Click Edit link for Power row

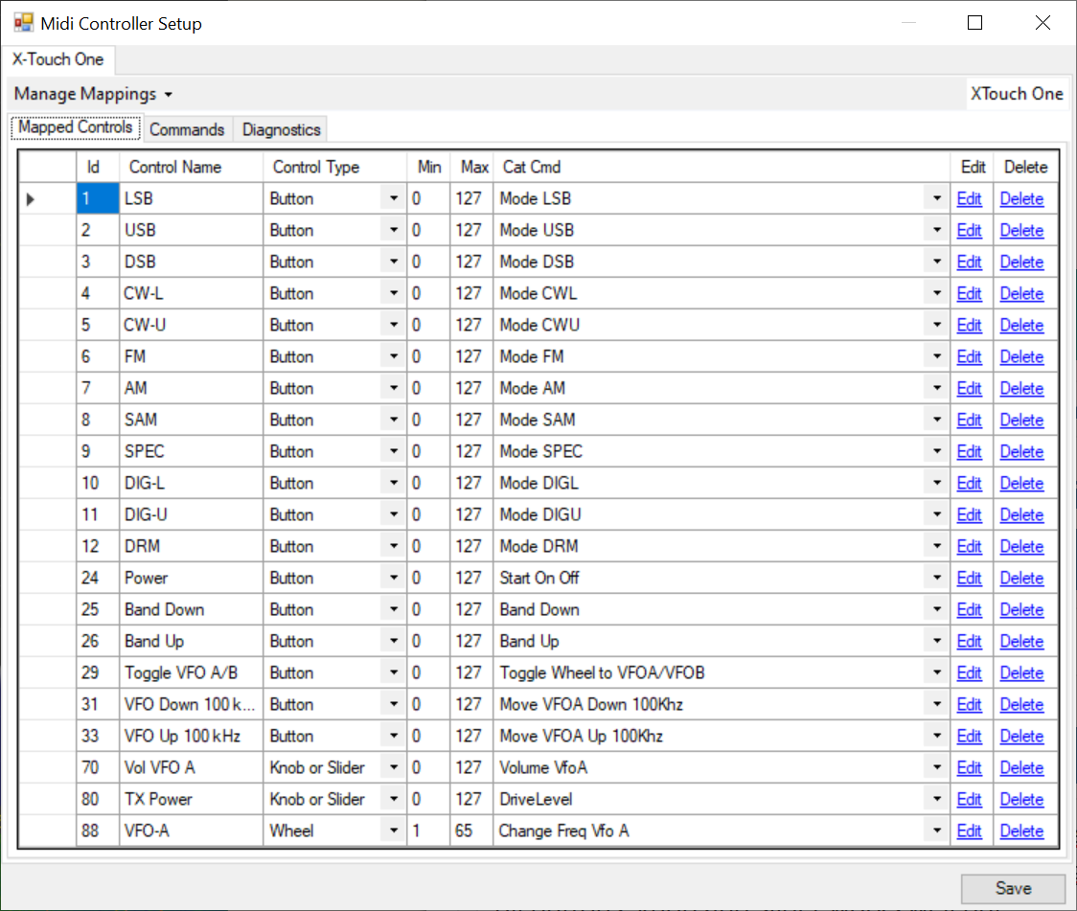969,578
